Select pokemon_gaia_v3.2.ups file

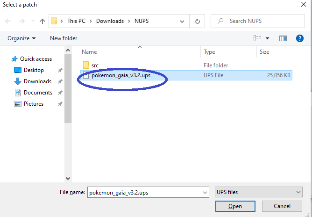point(121,76)
